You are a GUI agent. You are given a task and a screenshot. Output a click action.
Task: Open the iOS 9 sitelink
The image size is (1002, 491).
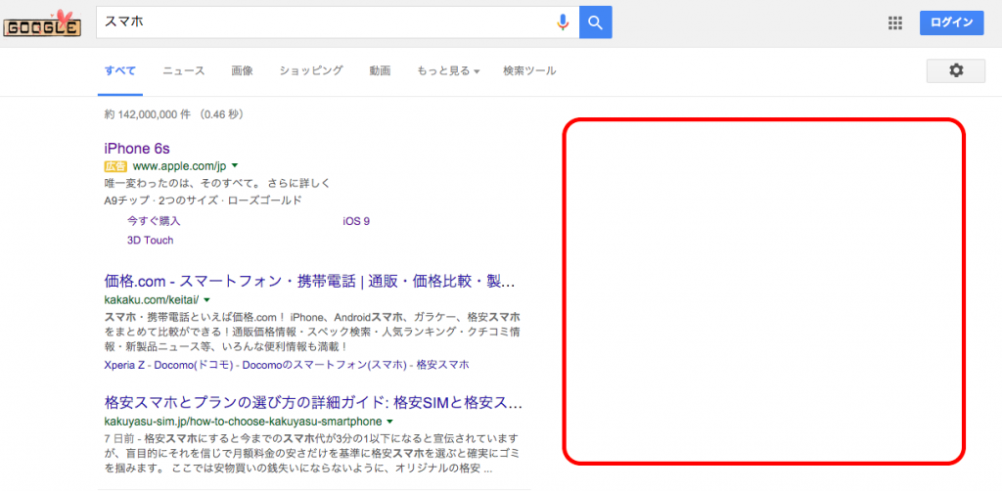(x=356, y=222)
